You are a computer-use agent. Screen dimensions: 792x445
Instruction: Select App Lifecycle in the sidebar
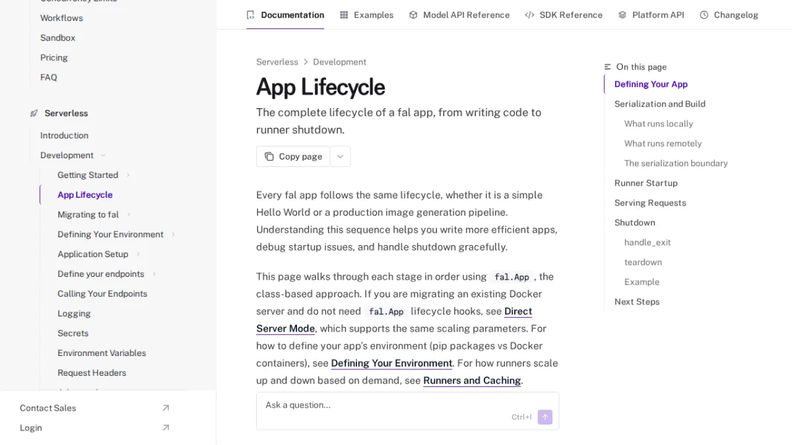(x=84, y=194)
